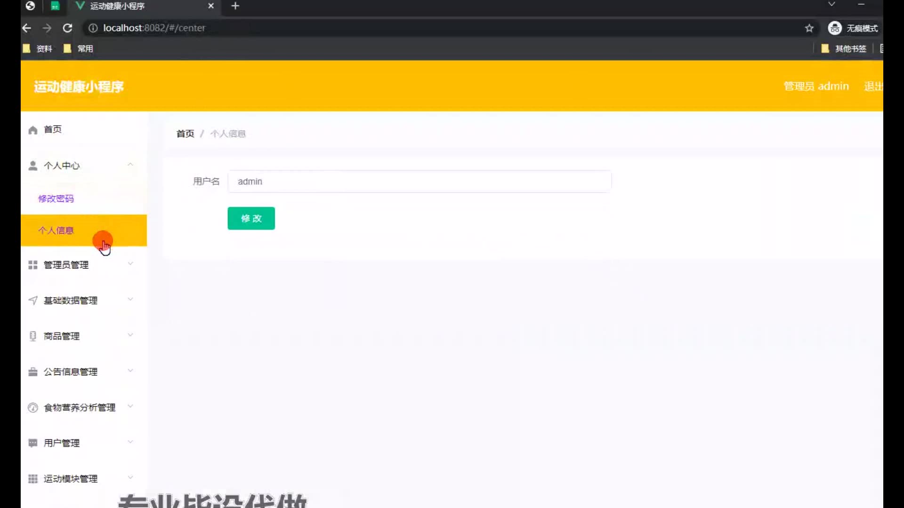Select the 首页 sidebar menu item
This screenshot has width=904, height=508.
[x=84, y=130]
